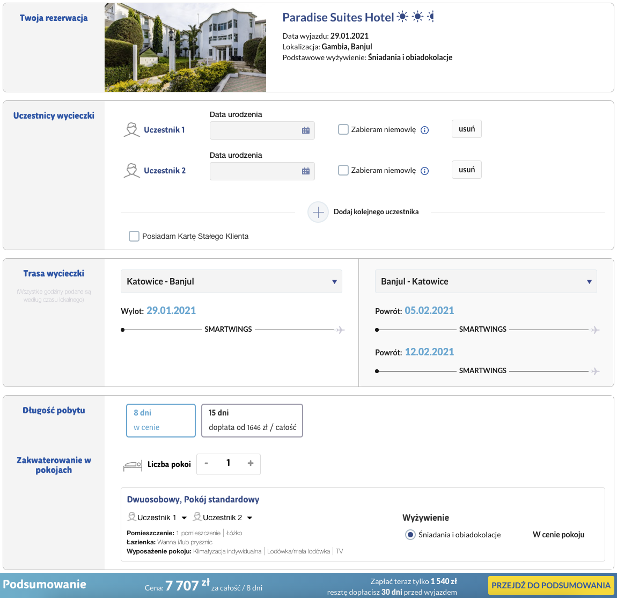Click Przejdź do podsumowania button

pyautogui.click(x=551, y=585)
